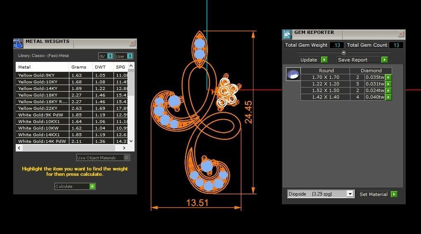This screenshot has width=421, height=234.
Task: Click the Grams column header
Action: point(80,67)
